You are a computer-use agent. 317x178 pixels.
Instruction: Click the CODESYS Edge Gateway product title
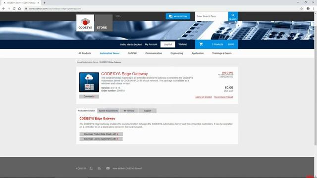point(124,74)
